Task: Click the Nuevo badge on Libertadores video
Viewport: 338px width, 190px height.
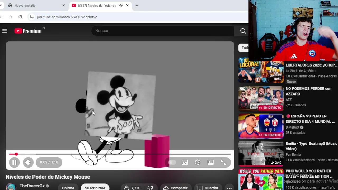Action: [291, 82]
